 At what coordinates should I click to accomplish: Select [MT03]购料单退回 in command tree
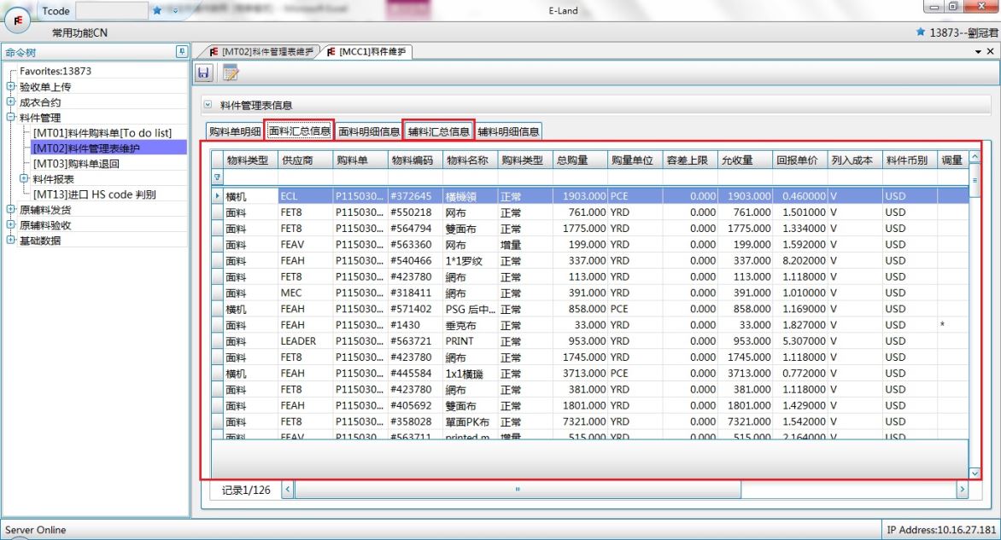pyautogui.click(x=76, y=164)
